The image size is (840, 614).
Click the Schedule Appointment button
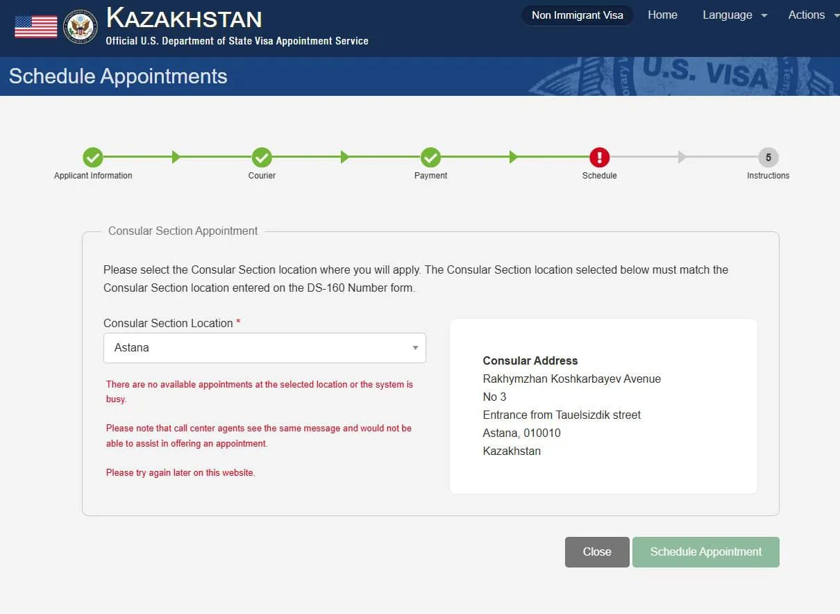pos(706,552)
